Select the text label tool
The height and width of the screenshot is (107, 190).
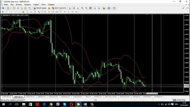click(35, 12)
